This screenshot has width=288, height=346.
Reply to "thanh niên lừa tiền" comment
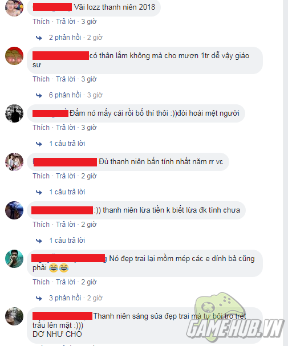tap(66, 225)
